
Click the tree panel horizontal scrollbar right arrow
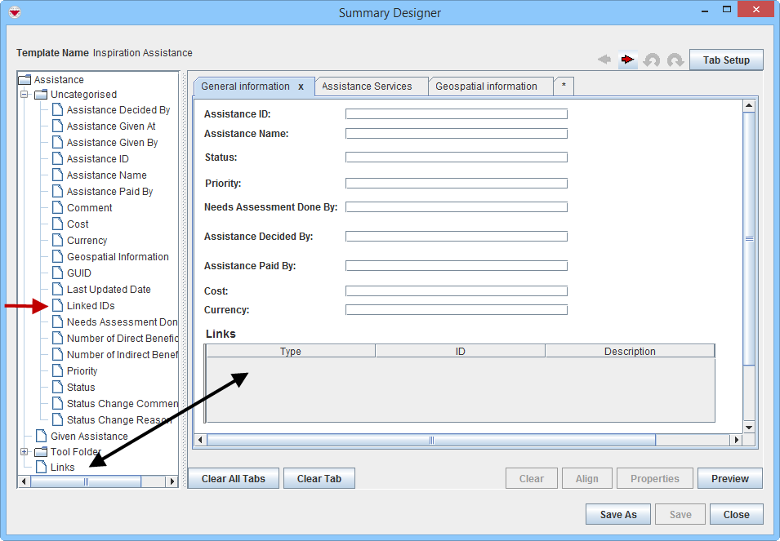[x=172, y=482]
